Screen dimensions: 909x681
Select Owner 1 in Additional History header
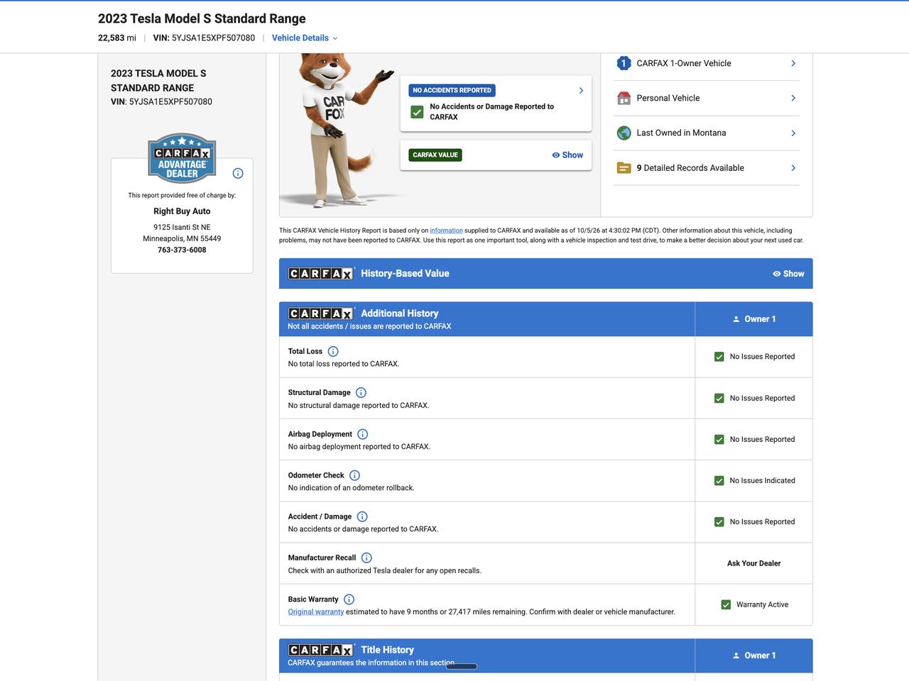[x=754, y=319]
